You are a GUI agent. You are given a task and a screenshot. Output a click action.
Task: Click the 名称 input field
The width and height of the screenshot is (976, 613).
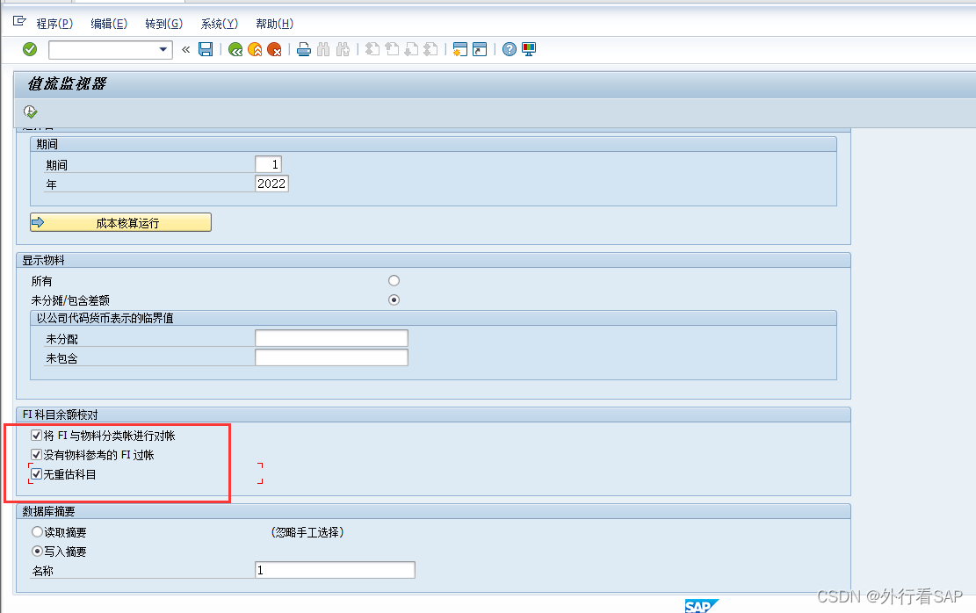tap(335, 570)
